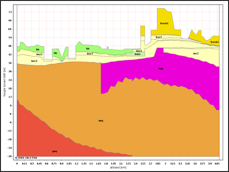229x172 pixels.
Task: Click the '72' tick on the vertical axis
Action: coord(10,12)
